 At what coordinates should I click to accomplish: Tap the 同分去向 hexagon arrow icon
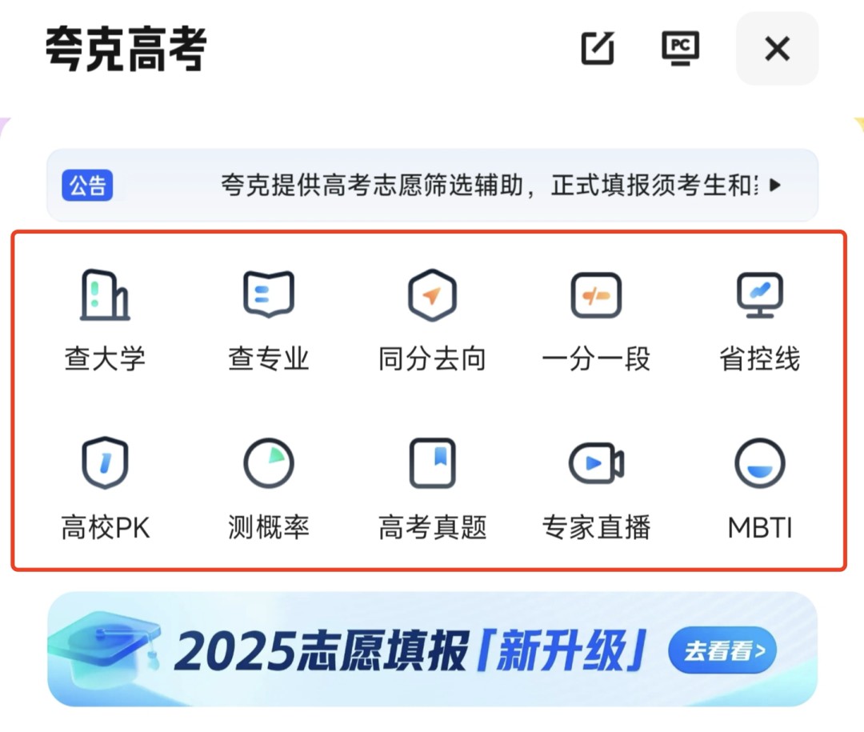click(x=432, y=295)
